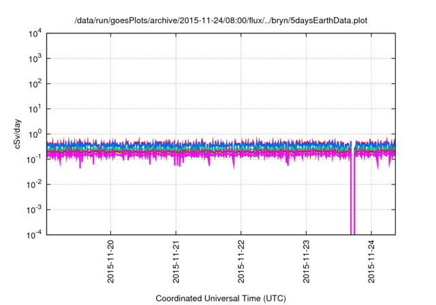Click the plot file path title
This screenshot has width=436, height=305.
point(221,20)
